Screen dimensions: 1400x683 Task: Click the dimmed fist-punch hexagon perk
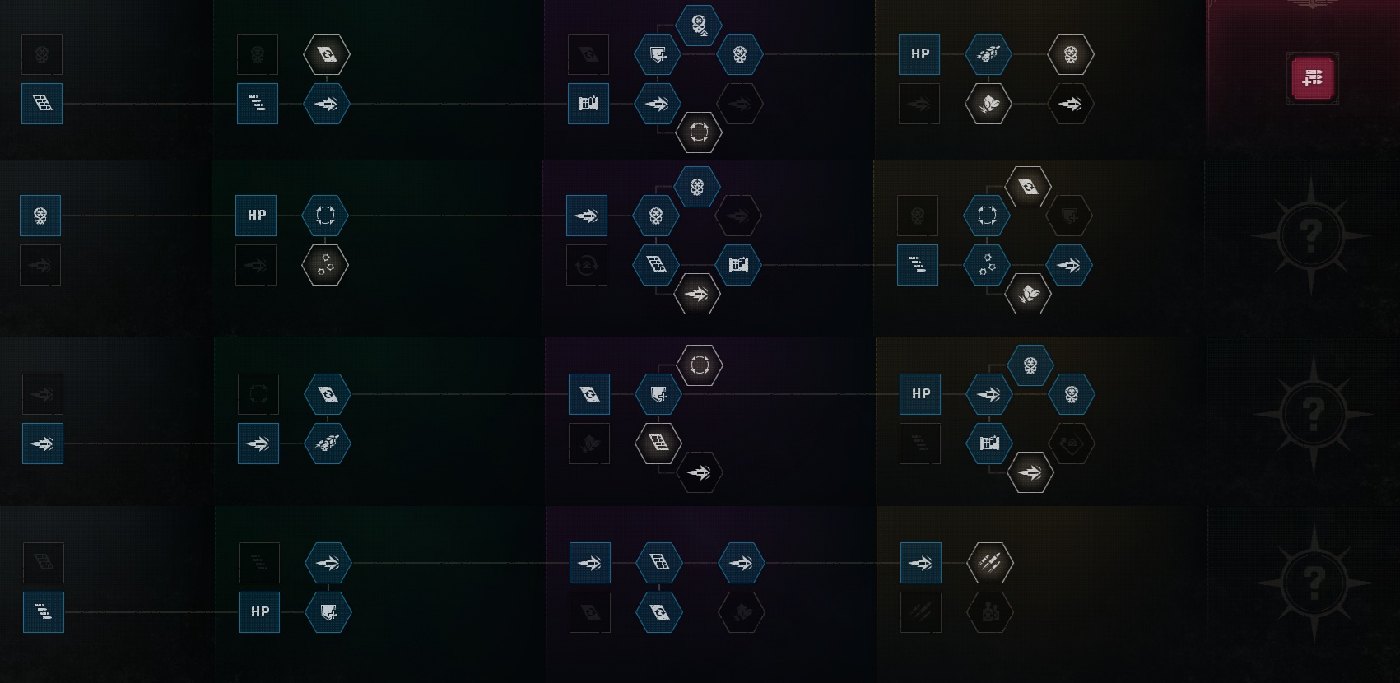(x=742, y=612)
